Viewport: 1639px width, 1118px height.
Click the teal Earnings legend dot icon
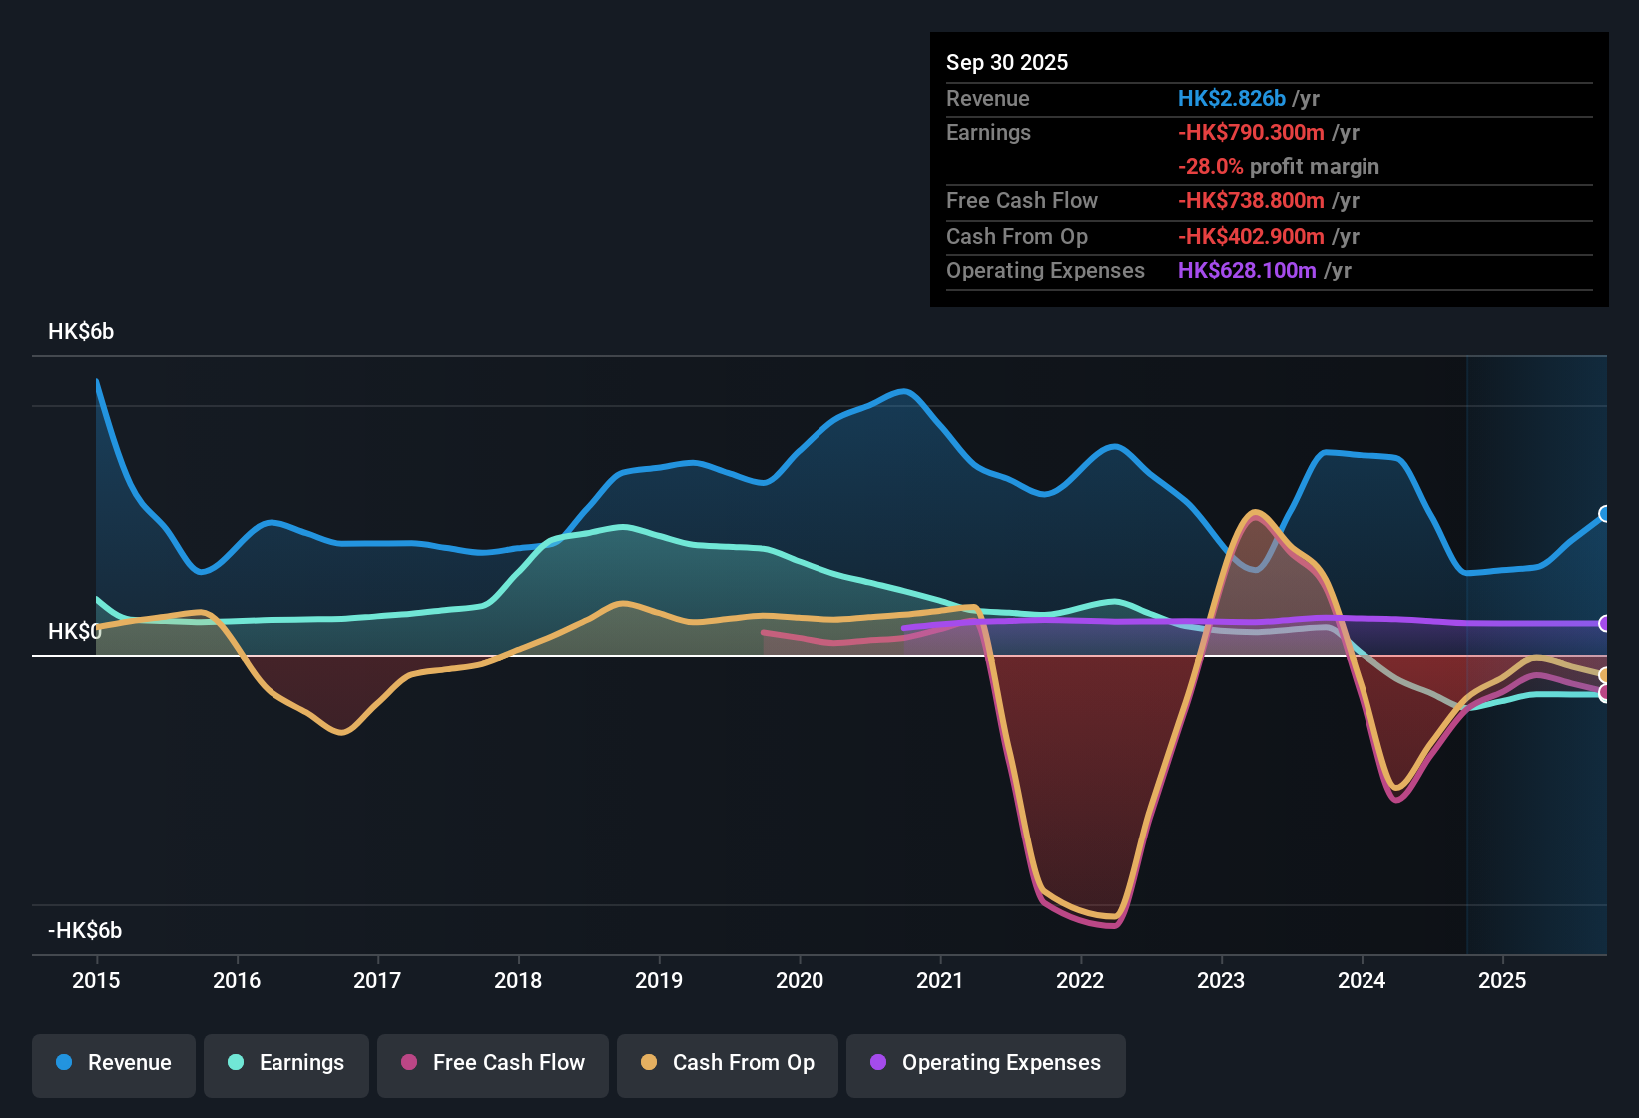235,1063
